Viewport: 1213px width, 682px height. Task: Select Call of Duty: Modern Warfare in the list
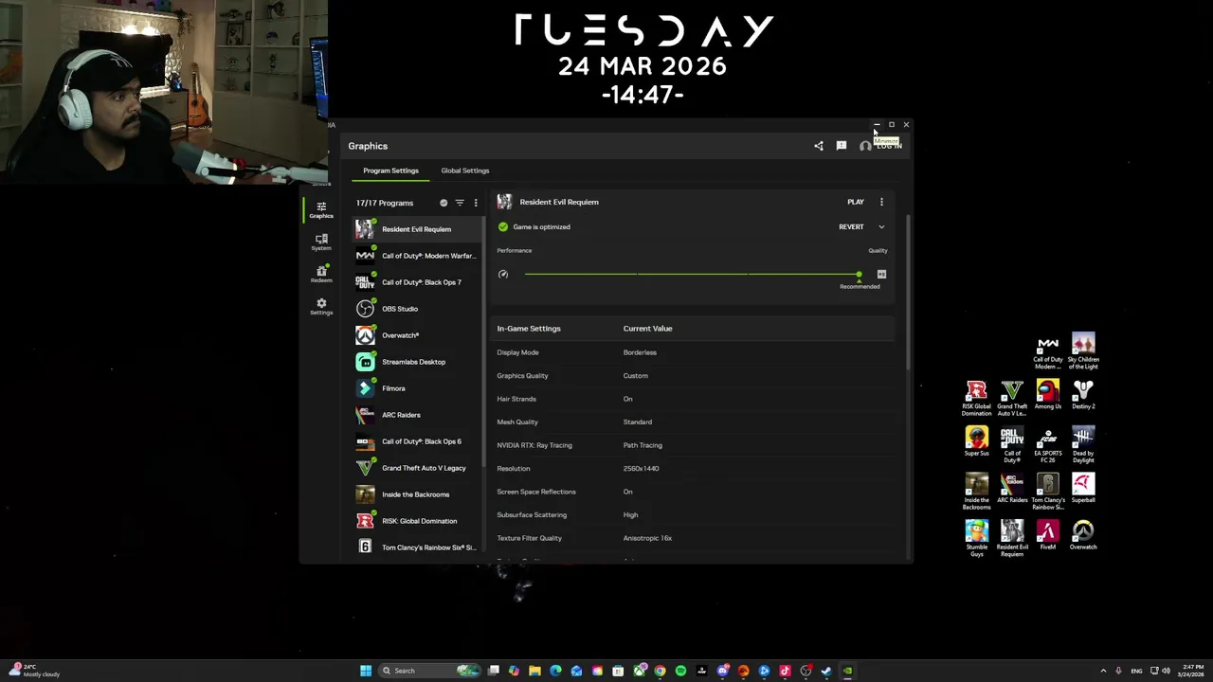418,256
